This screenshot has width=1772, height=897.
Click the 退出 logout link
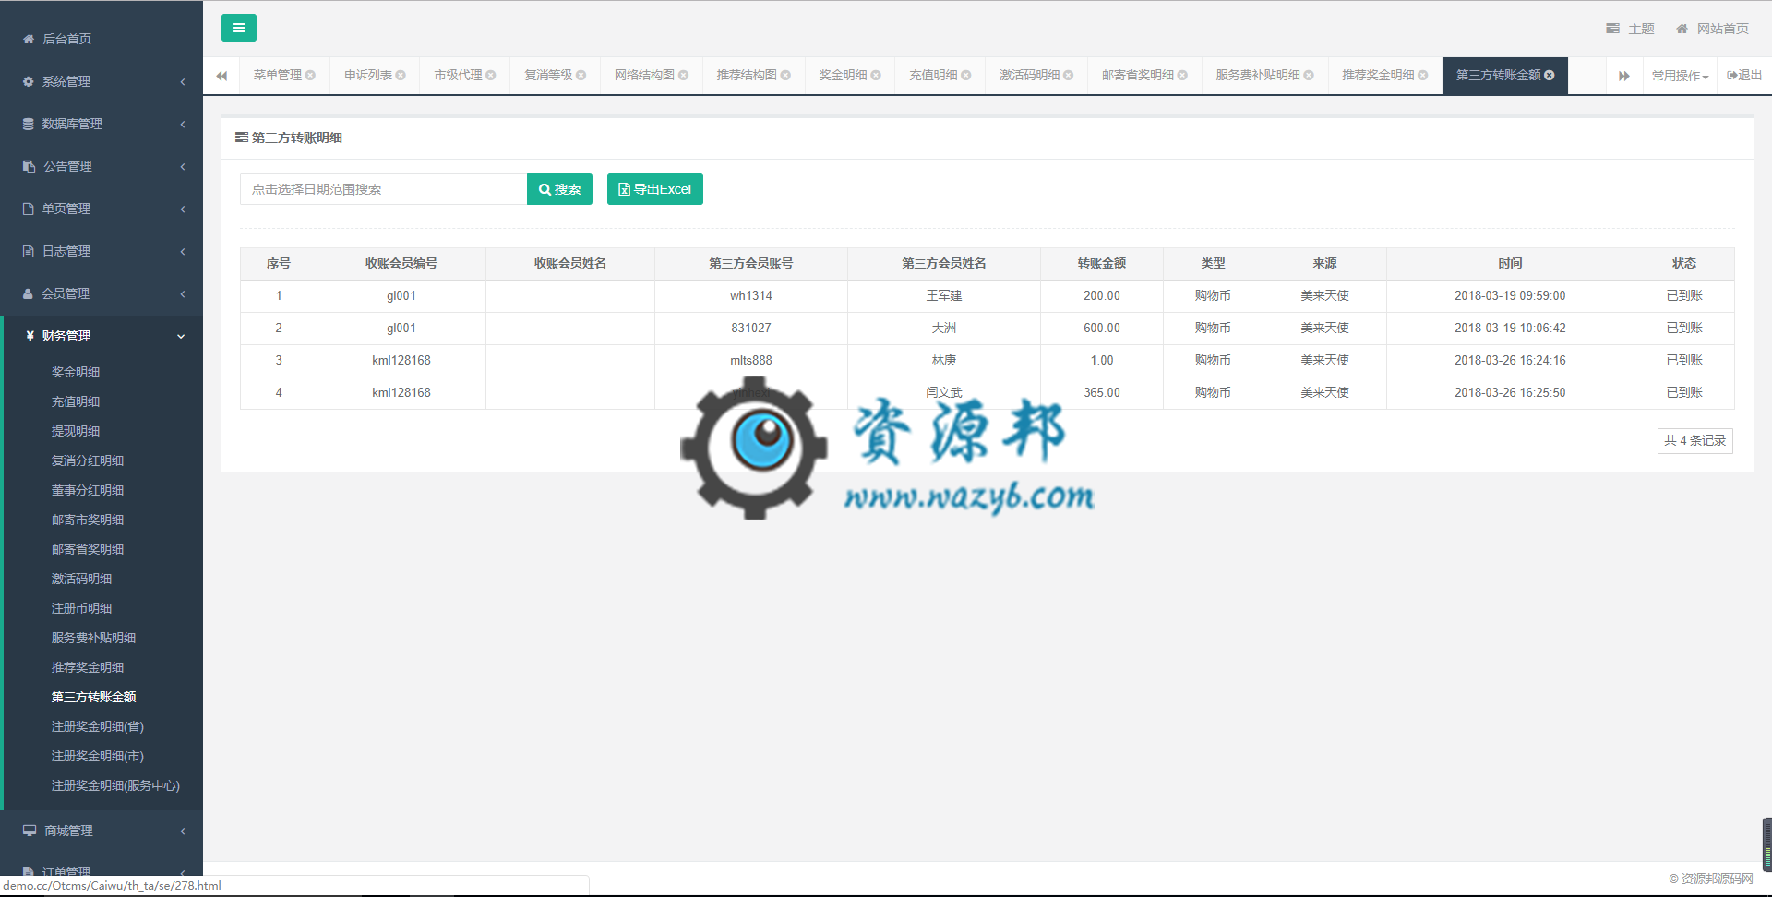coord(1744,76)
